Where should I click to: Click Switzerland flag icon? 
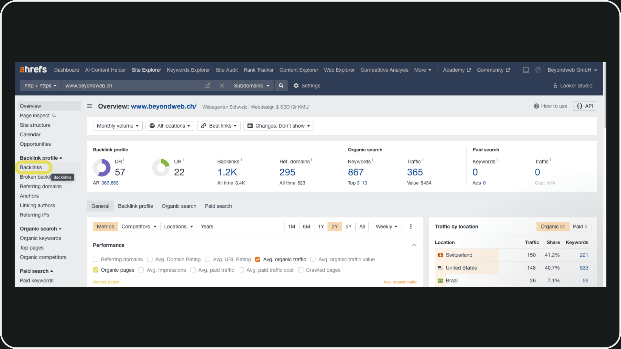coord(440,255)
